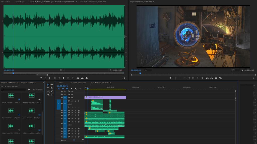Click new bin folder icon in Project panel
The image size is (257, 144).
point(29,90)
